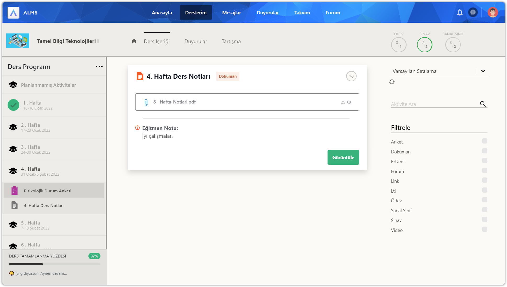The height and width of the screenshot is (287, 507).
Task: Open the Mesajlar menu item
Action: 232,13
